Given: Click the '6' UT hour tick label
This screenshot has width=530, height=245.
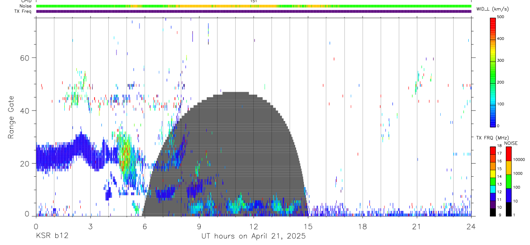Looking at the screenshot, I should [x=145, y=226].
